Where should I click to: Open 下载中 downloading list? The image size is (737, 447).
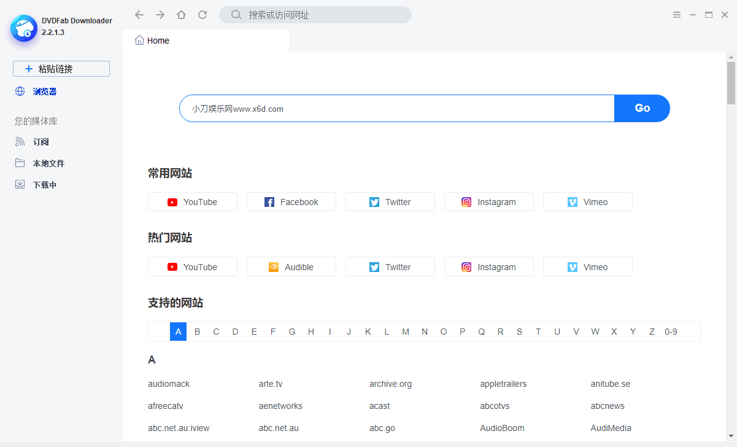pos(44,185)
